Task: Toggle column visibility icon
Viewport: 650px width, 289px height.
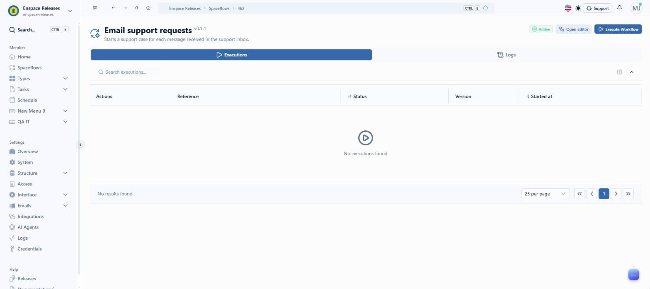Action: (619, 72)
